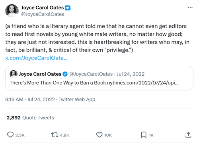Click the Twitter Web App source label
This screenshot has width=199, height=144.
77,100
